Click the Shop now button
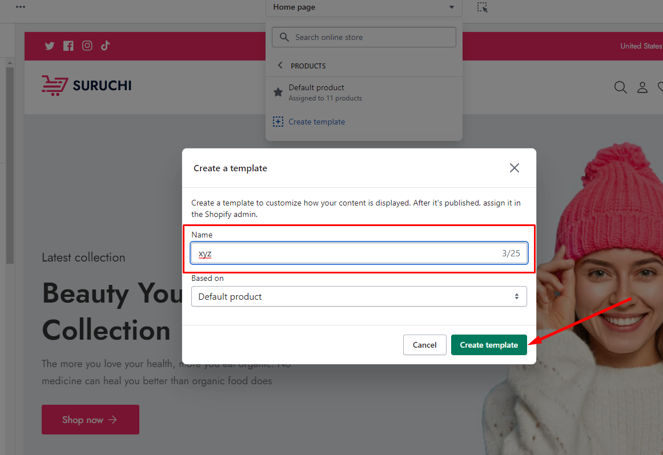The height and width of the screenshot is (455, 663). (x=90, y=420)
